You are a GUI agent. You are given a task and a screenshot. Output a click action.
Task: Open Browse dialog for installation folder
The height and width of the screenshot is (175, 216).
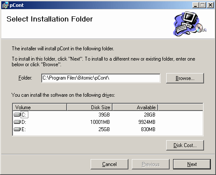pos(185,78)
